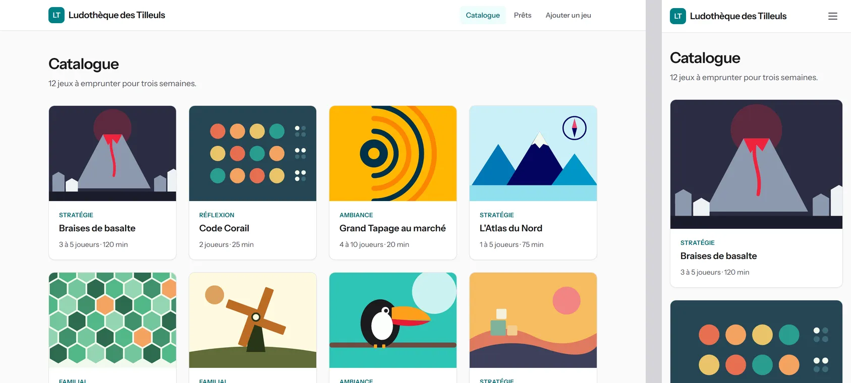Click the RÉFLEXION category label on Code Corail
Viewport: 851px width, 383px height.
click(217, 215)
